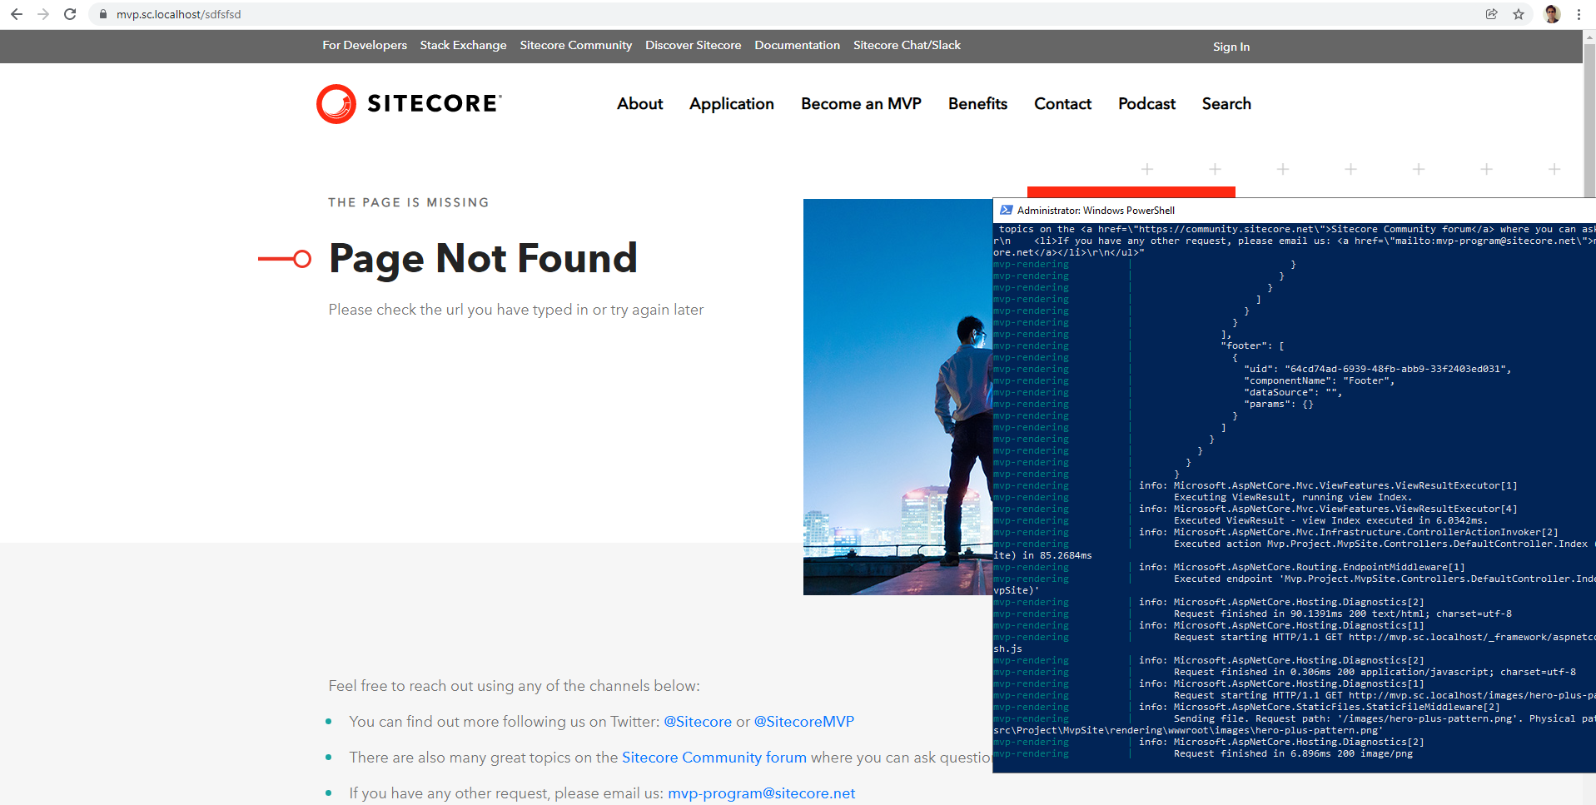Click the PowerShell window title bar icon
This screenshot has height=805, width=1596.
click(x=1006, y=210)
